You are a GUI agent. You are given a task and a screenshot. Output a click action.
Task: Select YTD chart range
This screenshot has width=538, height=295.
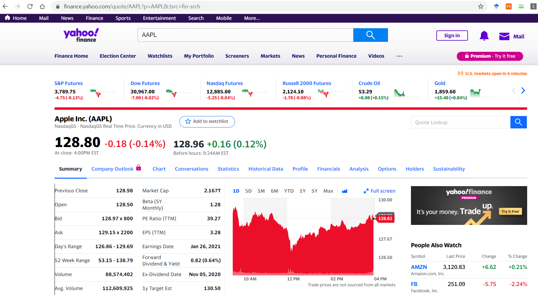pos(289,191)
